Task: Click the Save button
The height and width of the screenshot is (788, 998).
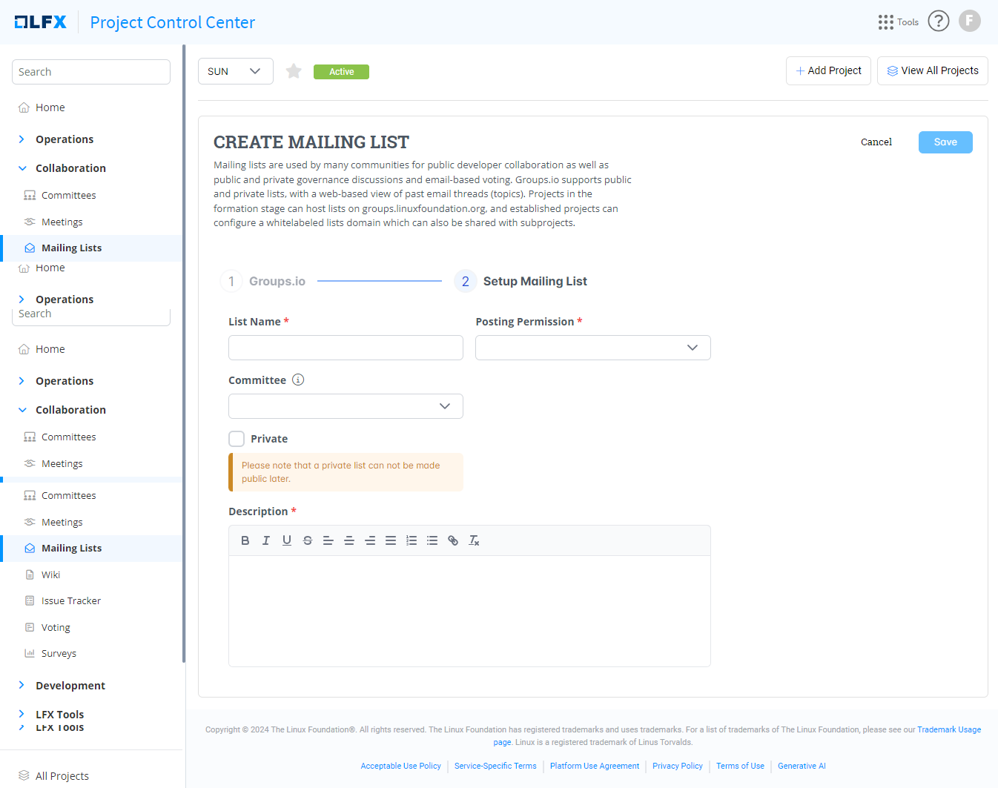Action: pyautogui.click(x=945, y=142)
